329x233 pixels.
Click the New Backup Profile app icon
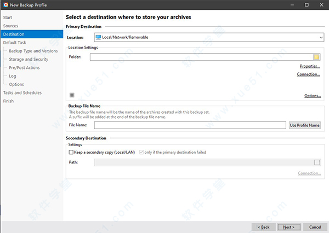point(5,5)
